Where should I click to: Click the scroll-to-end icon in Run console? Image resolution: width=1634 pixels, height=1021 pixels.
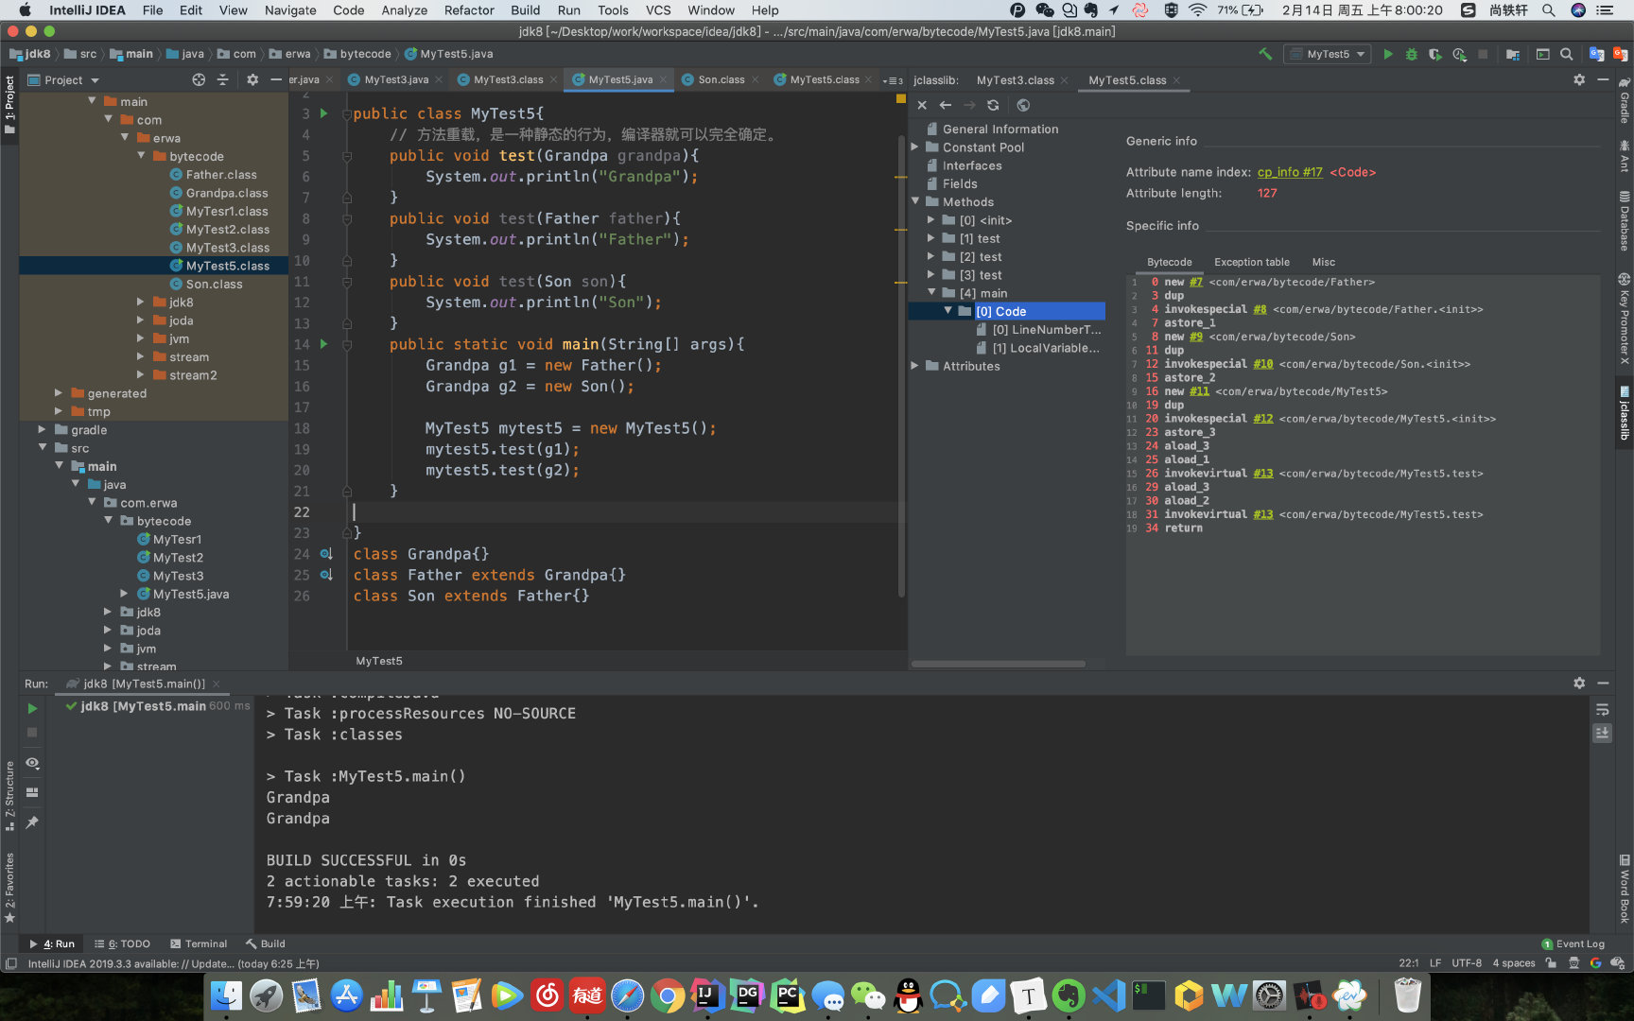pyautogui.click(x=1602, y=733)
